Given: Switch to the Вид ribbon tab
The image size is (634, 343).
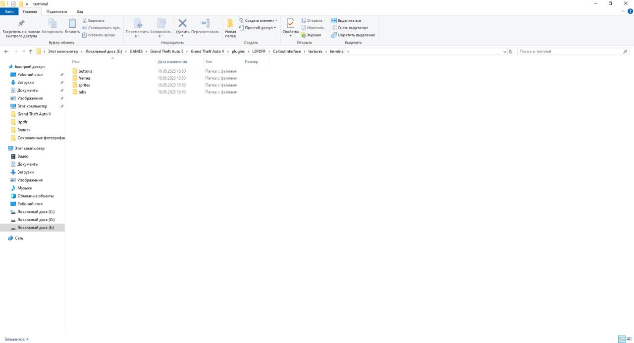Looking at the screenshot, I should click(80, 11).
